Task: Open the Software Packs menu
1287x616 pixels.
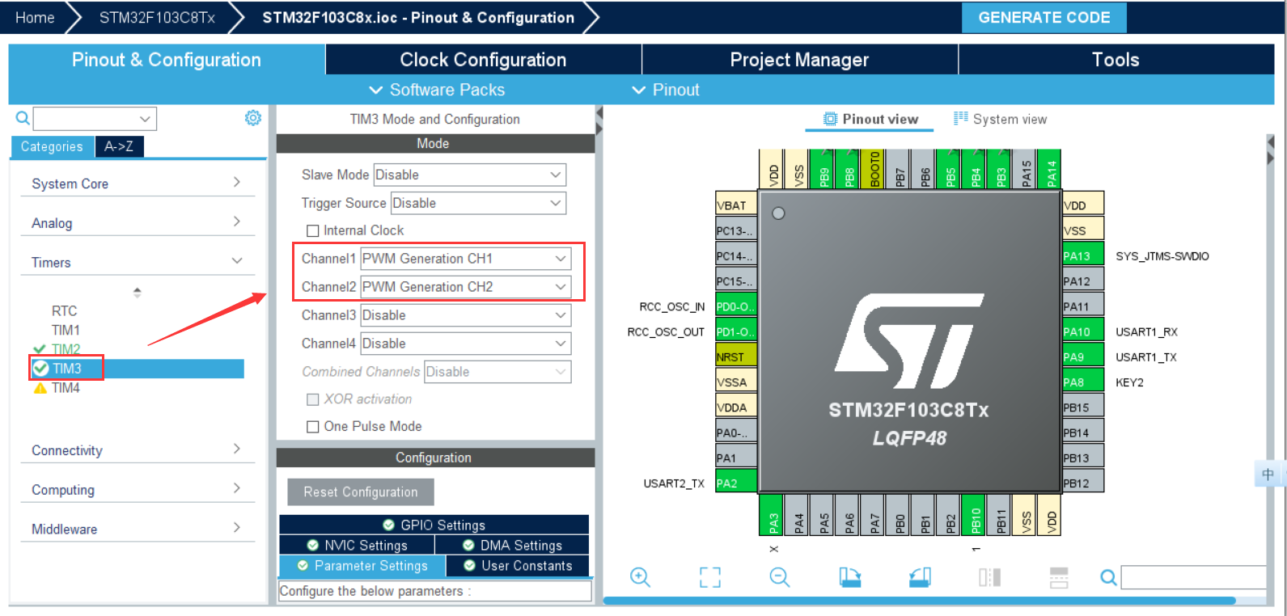Action: click(437, 90)
